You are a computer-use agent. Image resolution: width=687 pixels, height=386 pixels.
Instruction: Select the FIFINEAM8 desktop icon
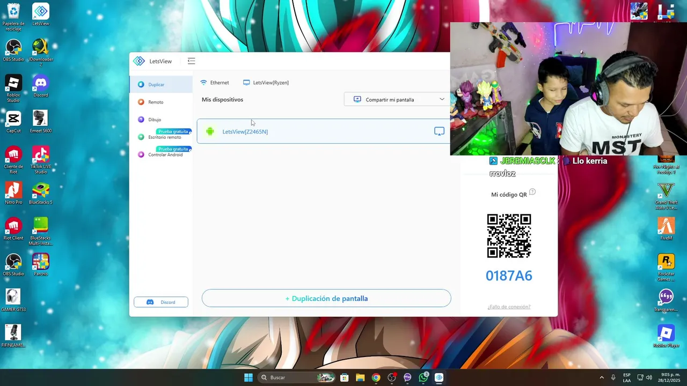tap(13, 336)
